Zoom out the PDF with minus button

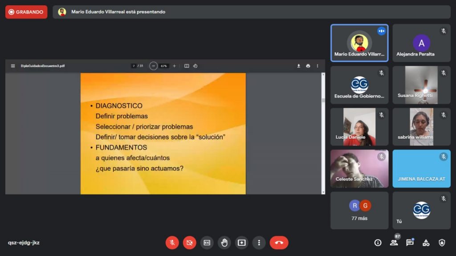click(153, 66)
